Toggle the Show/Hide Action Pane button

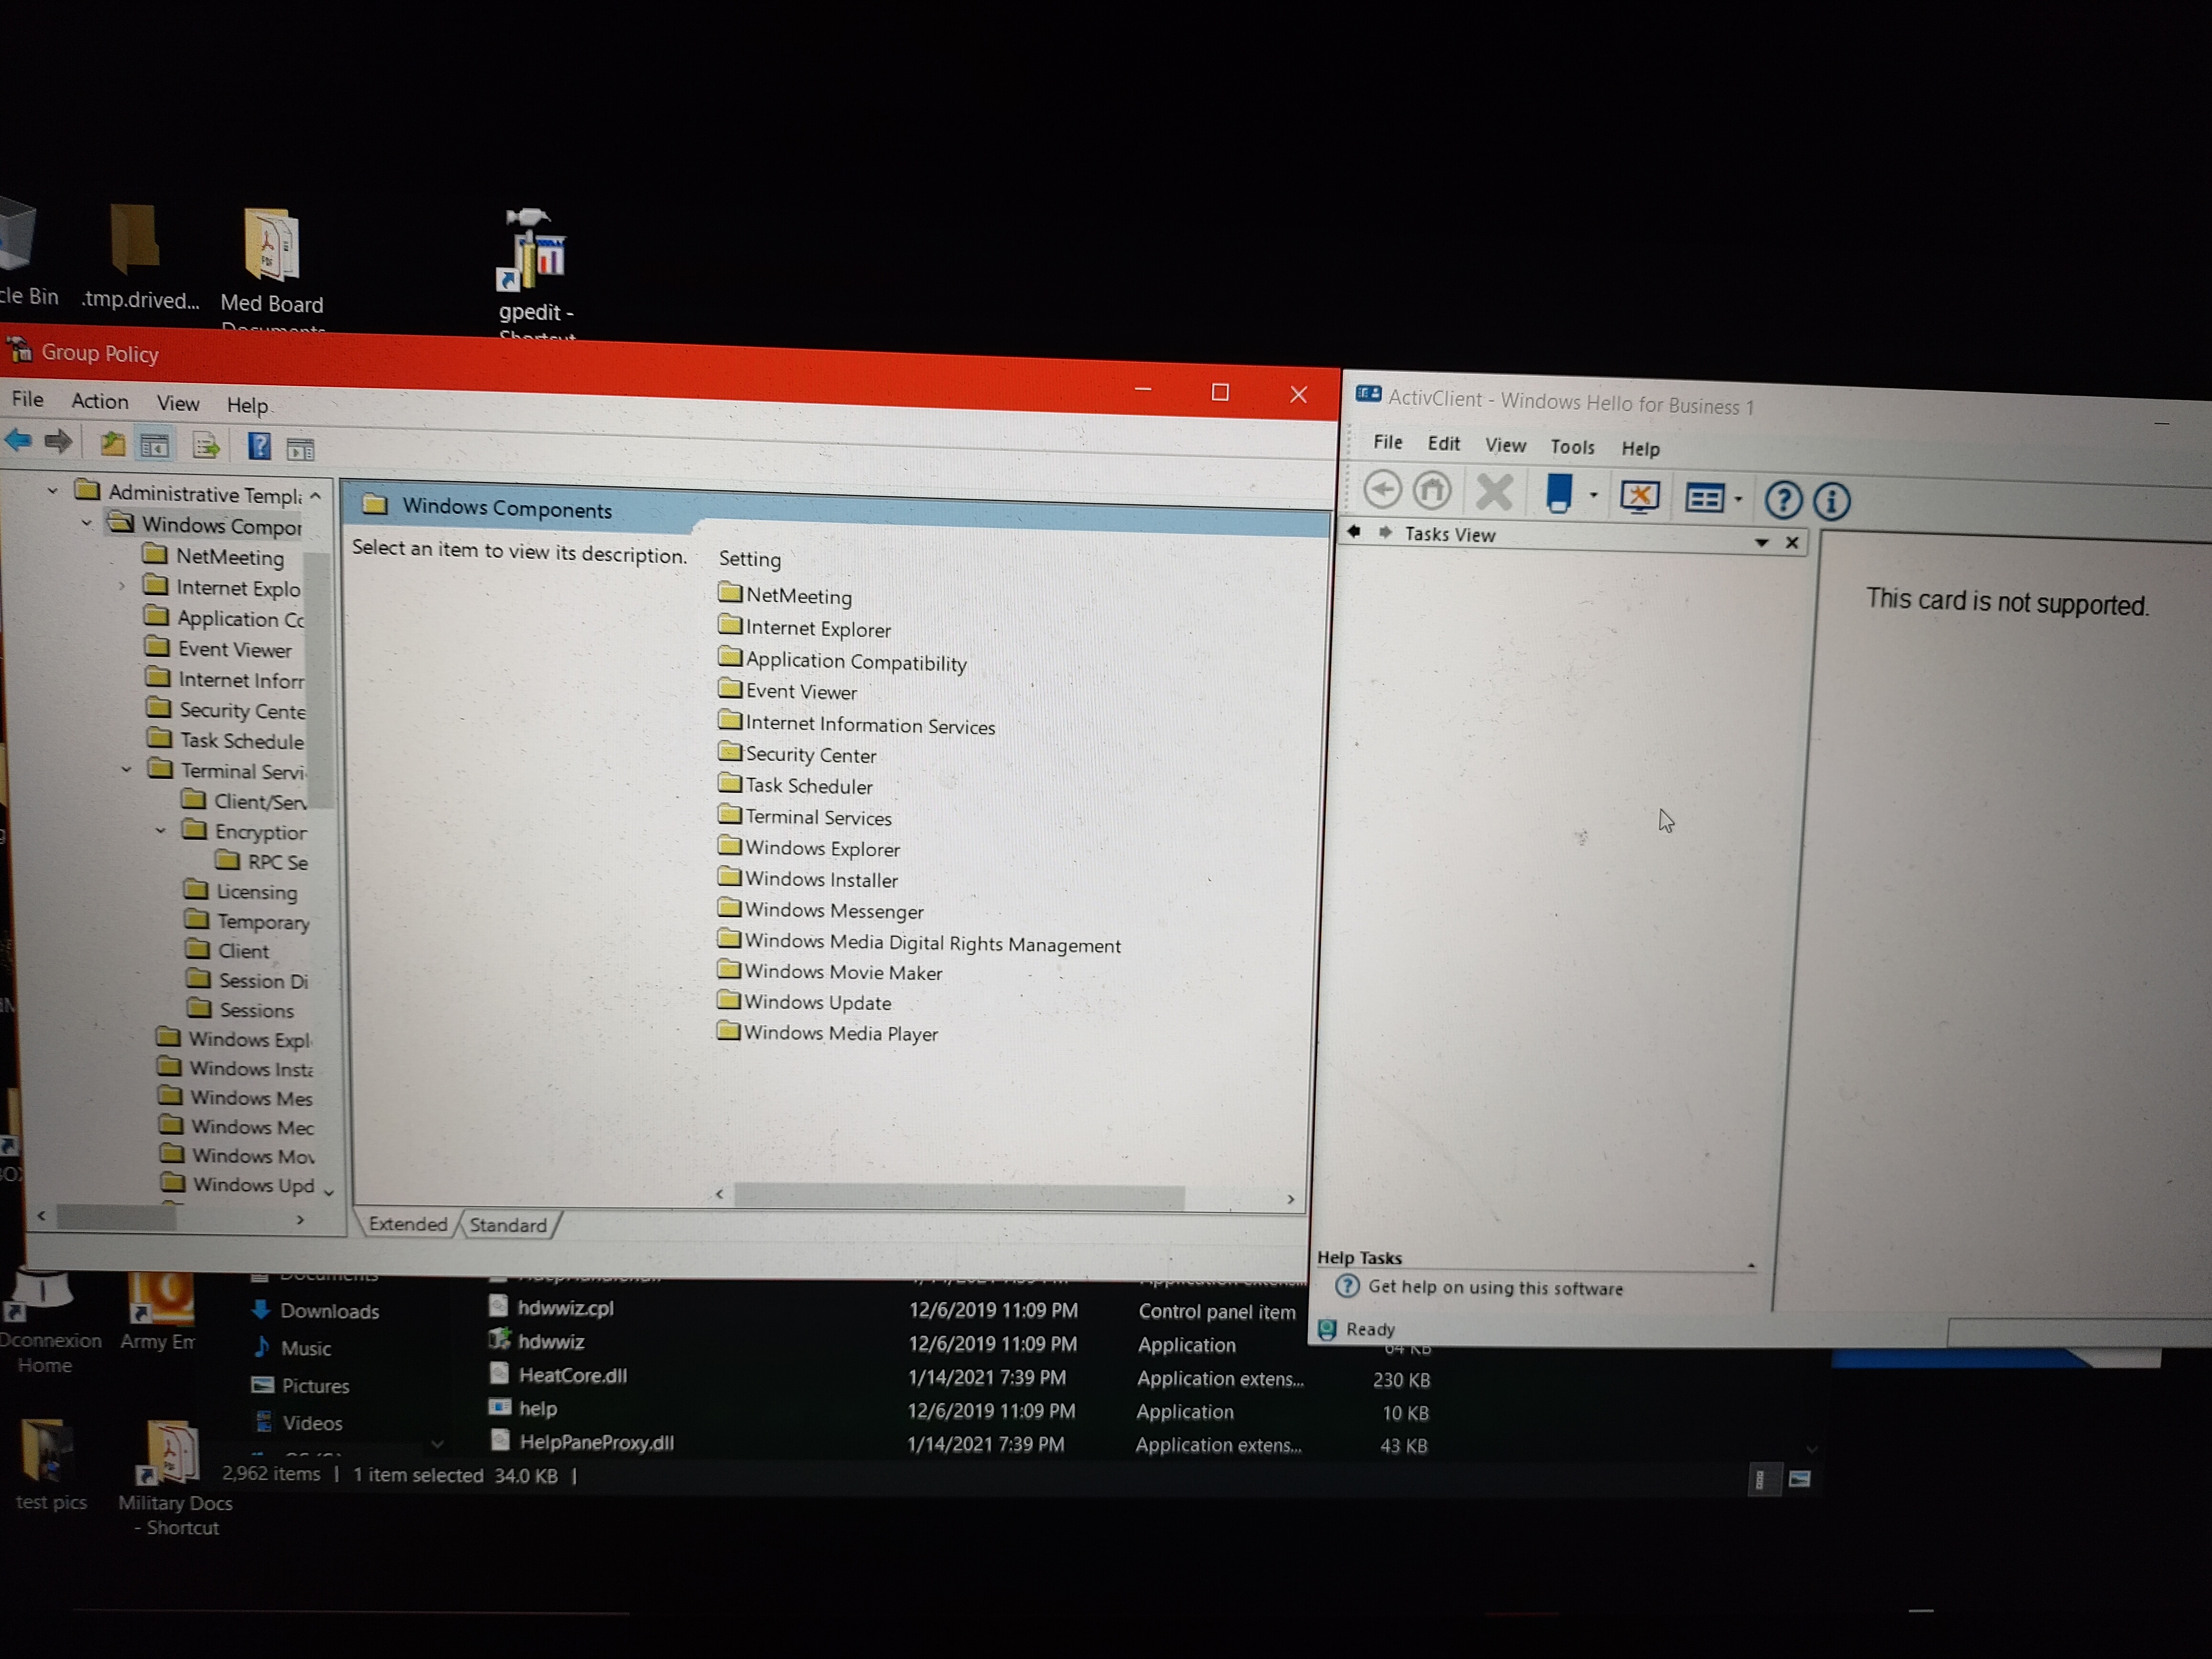[x=300, y=449]
